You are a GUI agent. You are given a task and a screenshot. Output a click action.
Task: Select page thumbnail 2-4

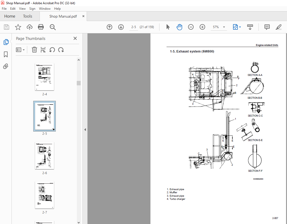click(45, 77)
